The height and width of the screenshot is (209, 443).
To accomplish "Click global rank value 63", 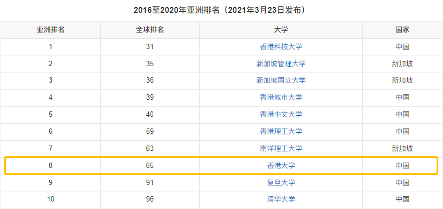I will [x=150, y=149].
